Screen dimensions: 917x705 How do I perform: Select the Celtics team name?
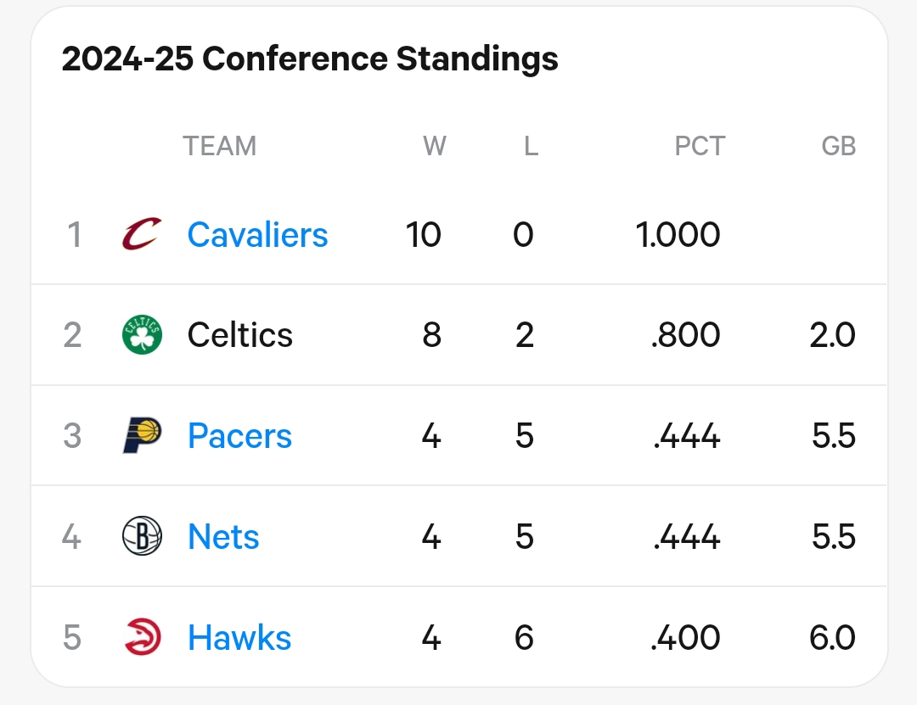point(239,335)
